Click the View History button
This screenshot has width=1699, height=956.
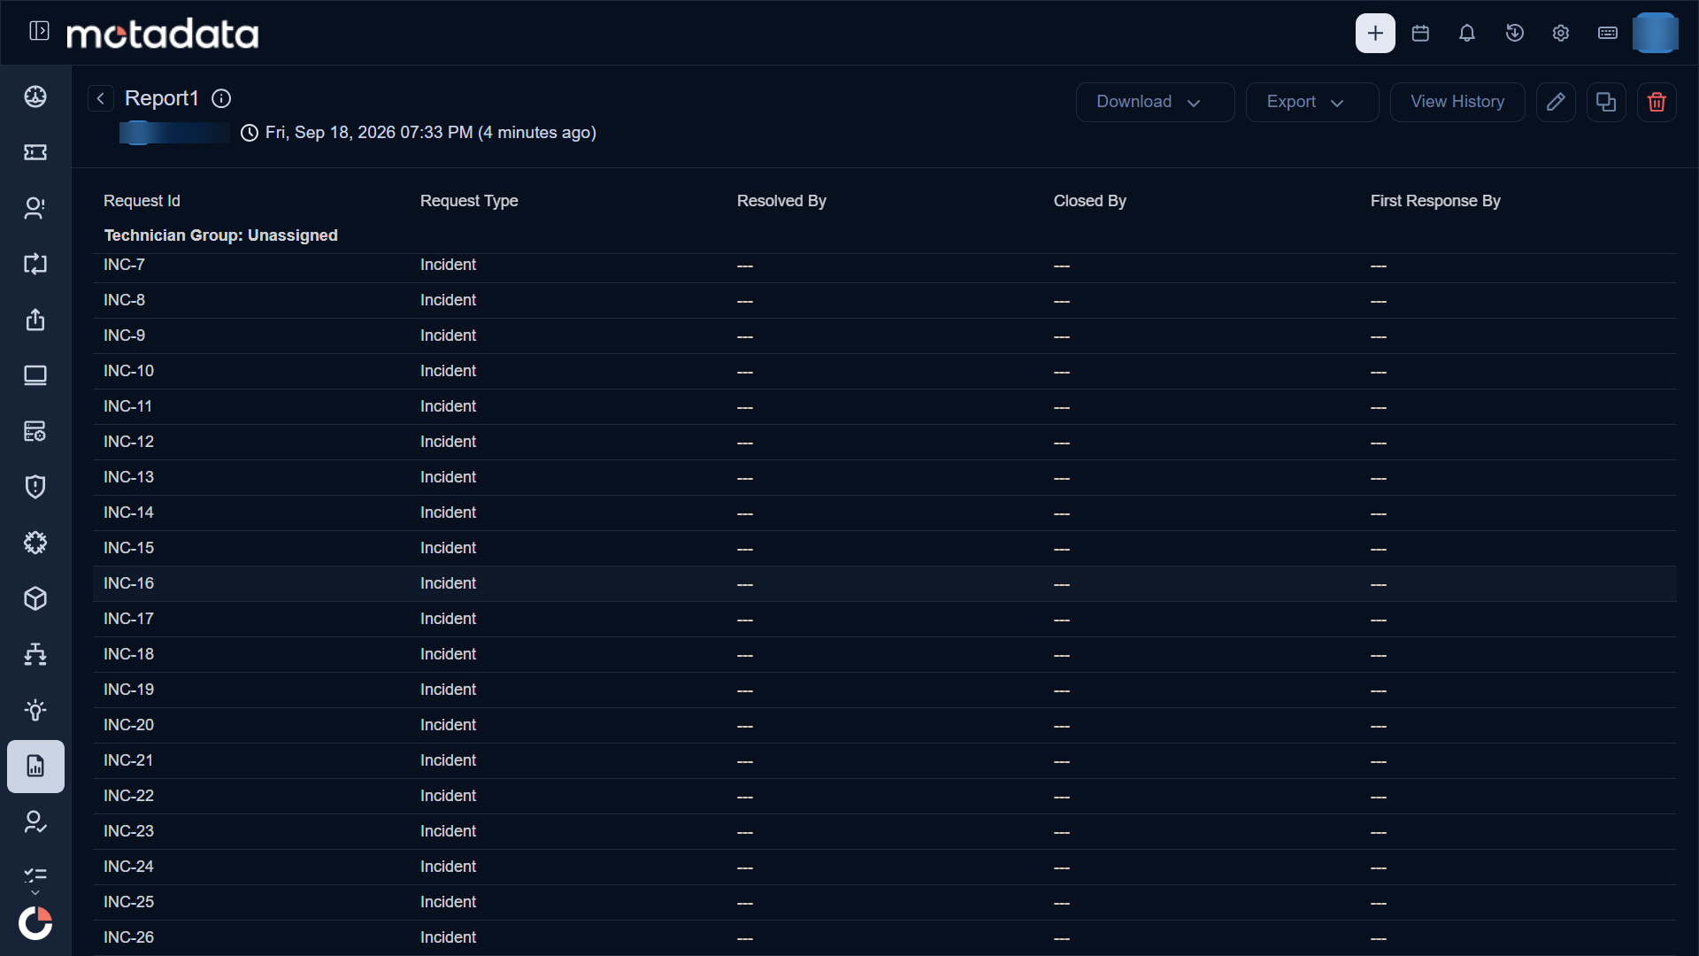[1457, 102]
